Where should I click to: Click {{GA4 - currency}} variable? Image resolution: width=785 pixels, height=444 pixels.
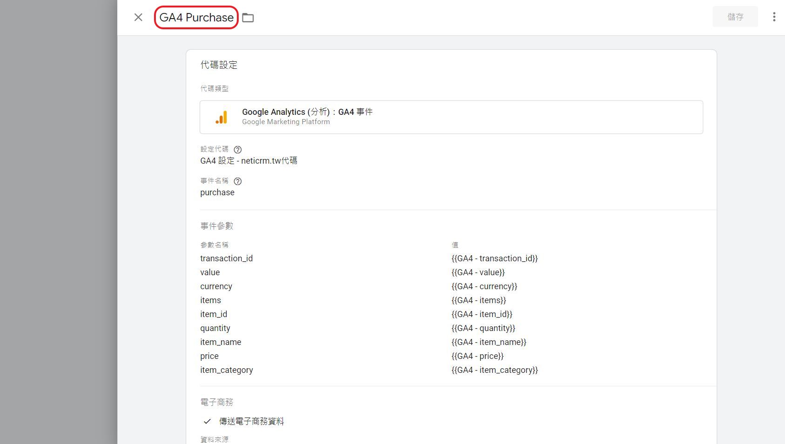coord(484,286)
